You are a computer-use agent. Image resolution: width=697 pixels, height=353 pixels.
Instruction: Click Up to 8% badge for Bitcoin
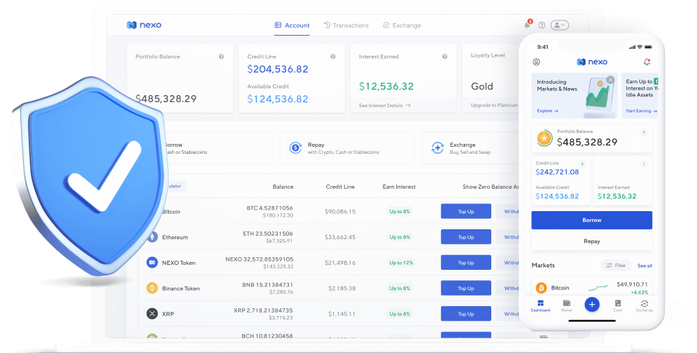tap(400, 211)
